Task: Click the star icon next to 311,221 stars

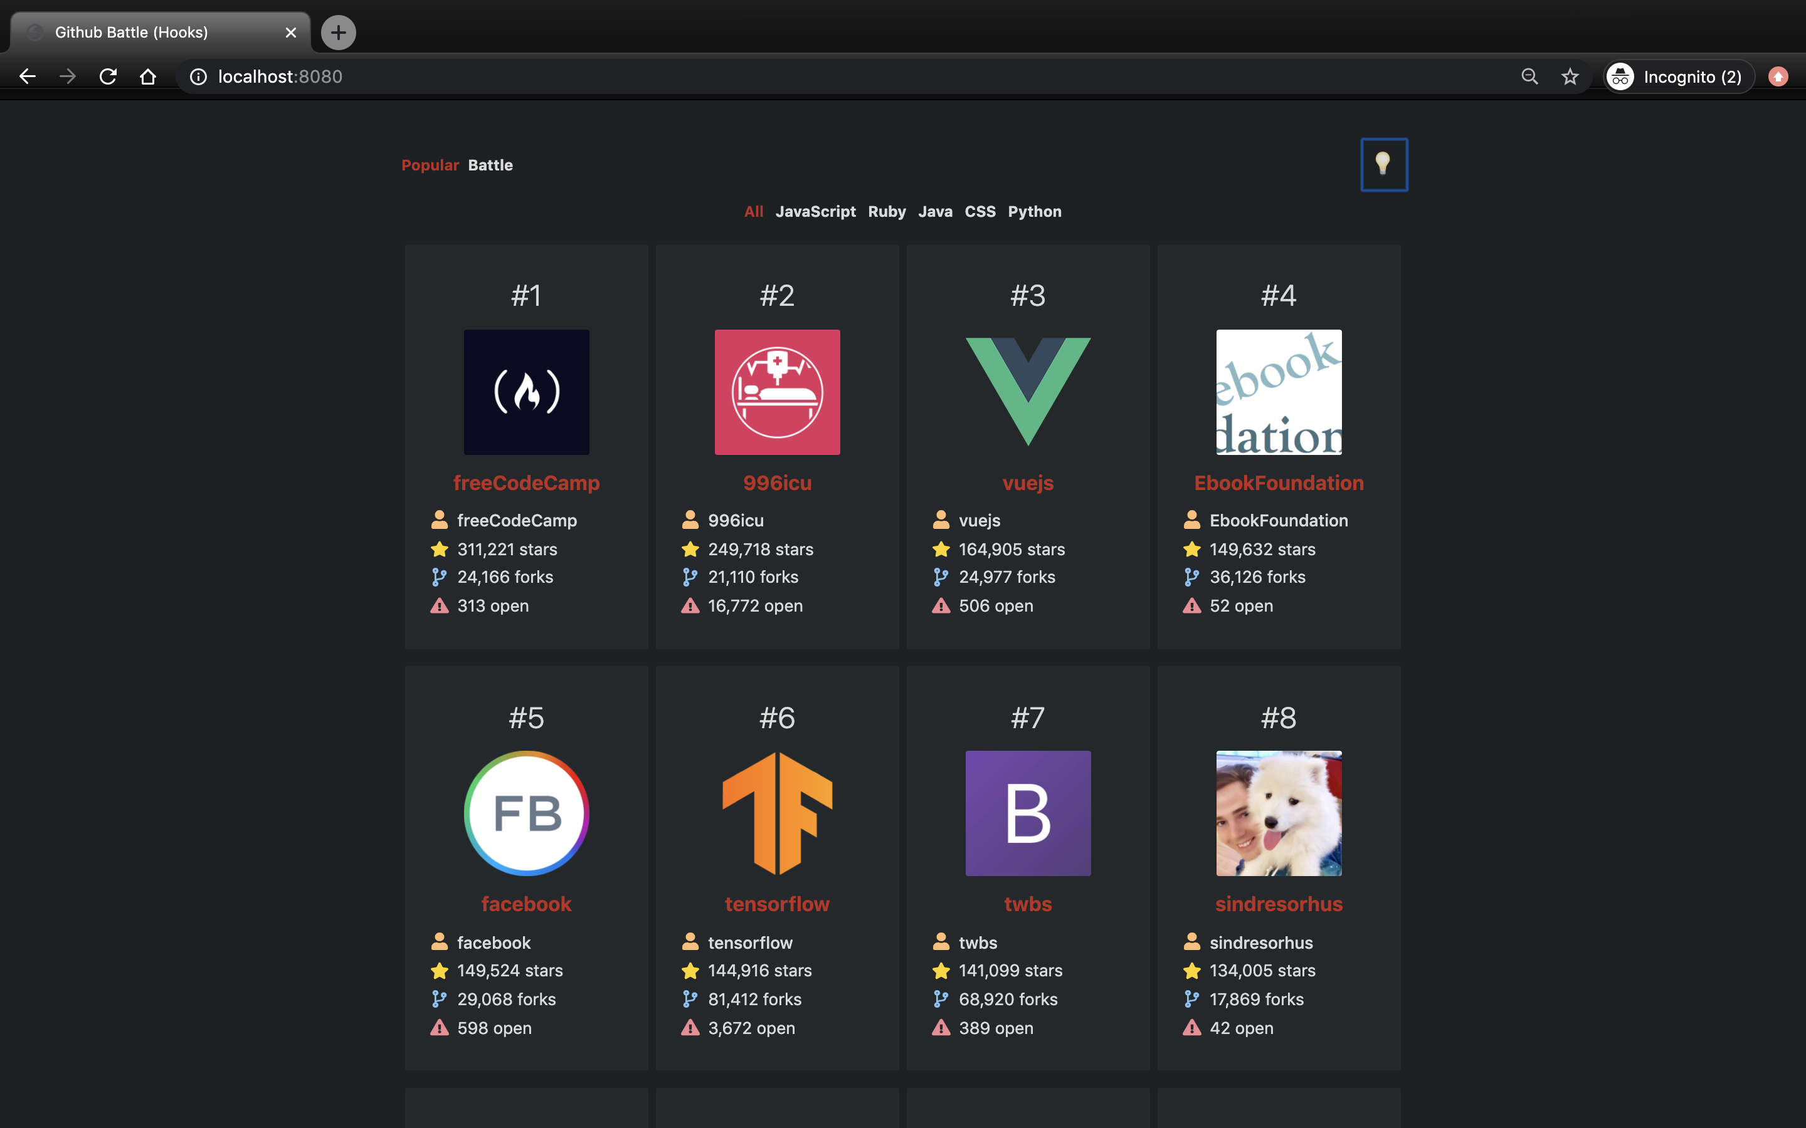Action: pyautogui.click(x=440, y=549)
